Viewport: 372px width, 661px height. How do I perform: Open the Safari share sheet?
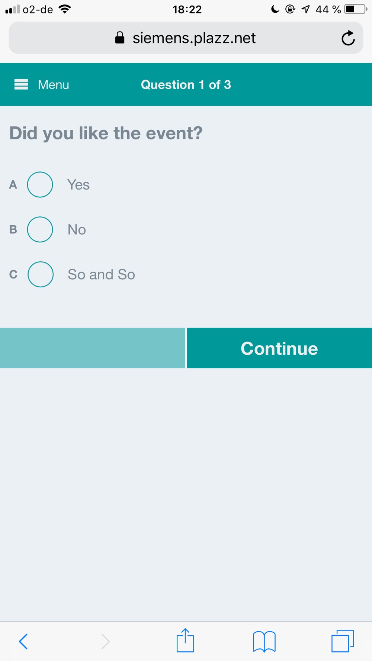click(x=185, y=640)
